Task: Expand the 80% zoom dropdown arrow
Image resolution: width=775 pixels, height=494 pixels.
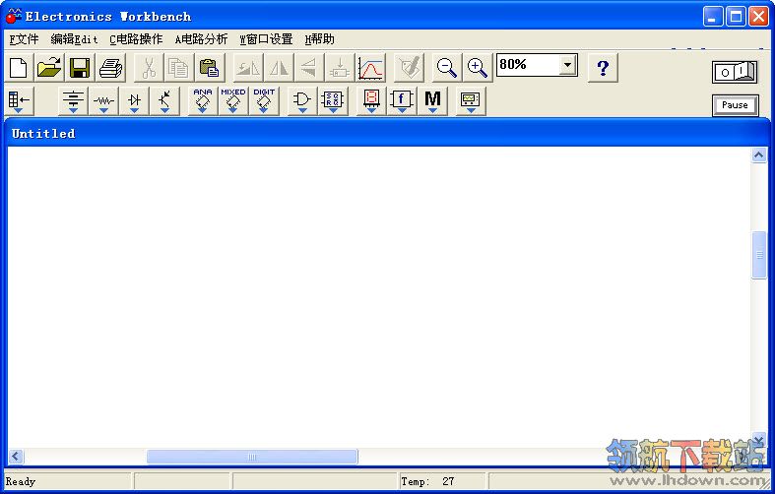Action: [x=568, y=65]
